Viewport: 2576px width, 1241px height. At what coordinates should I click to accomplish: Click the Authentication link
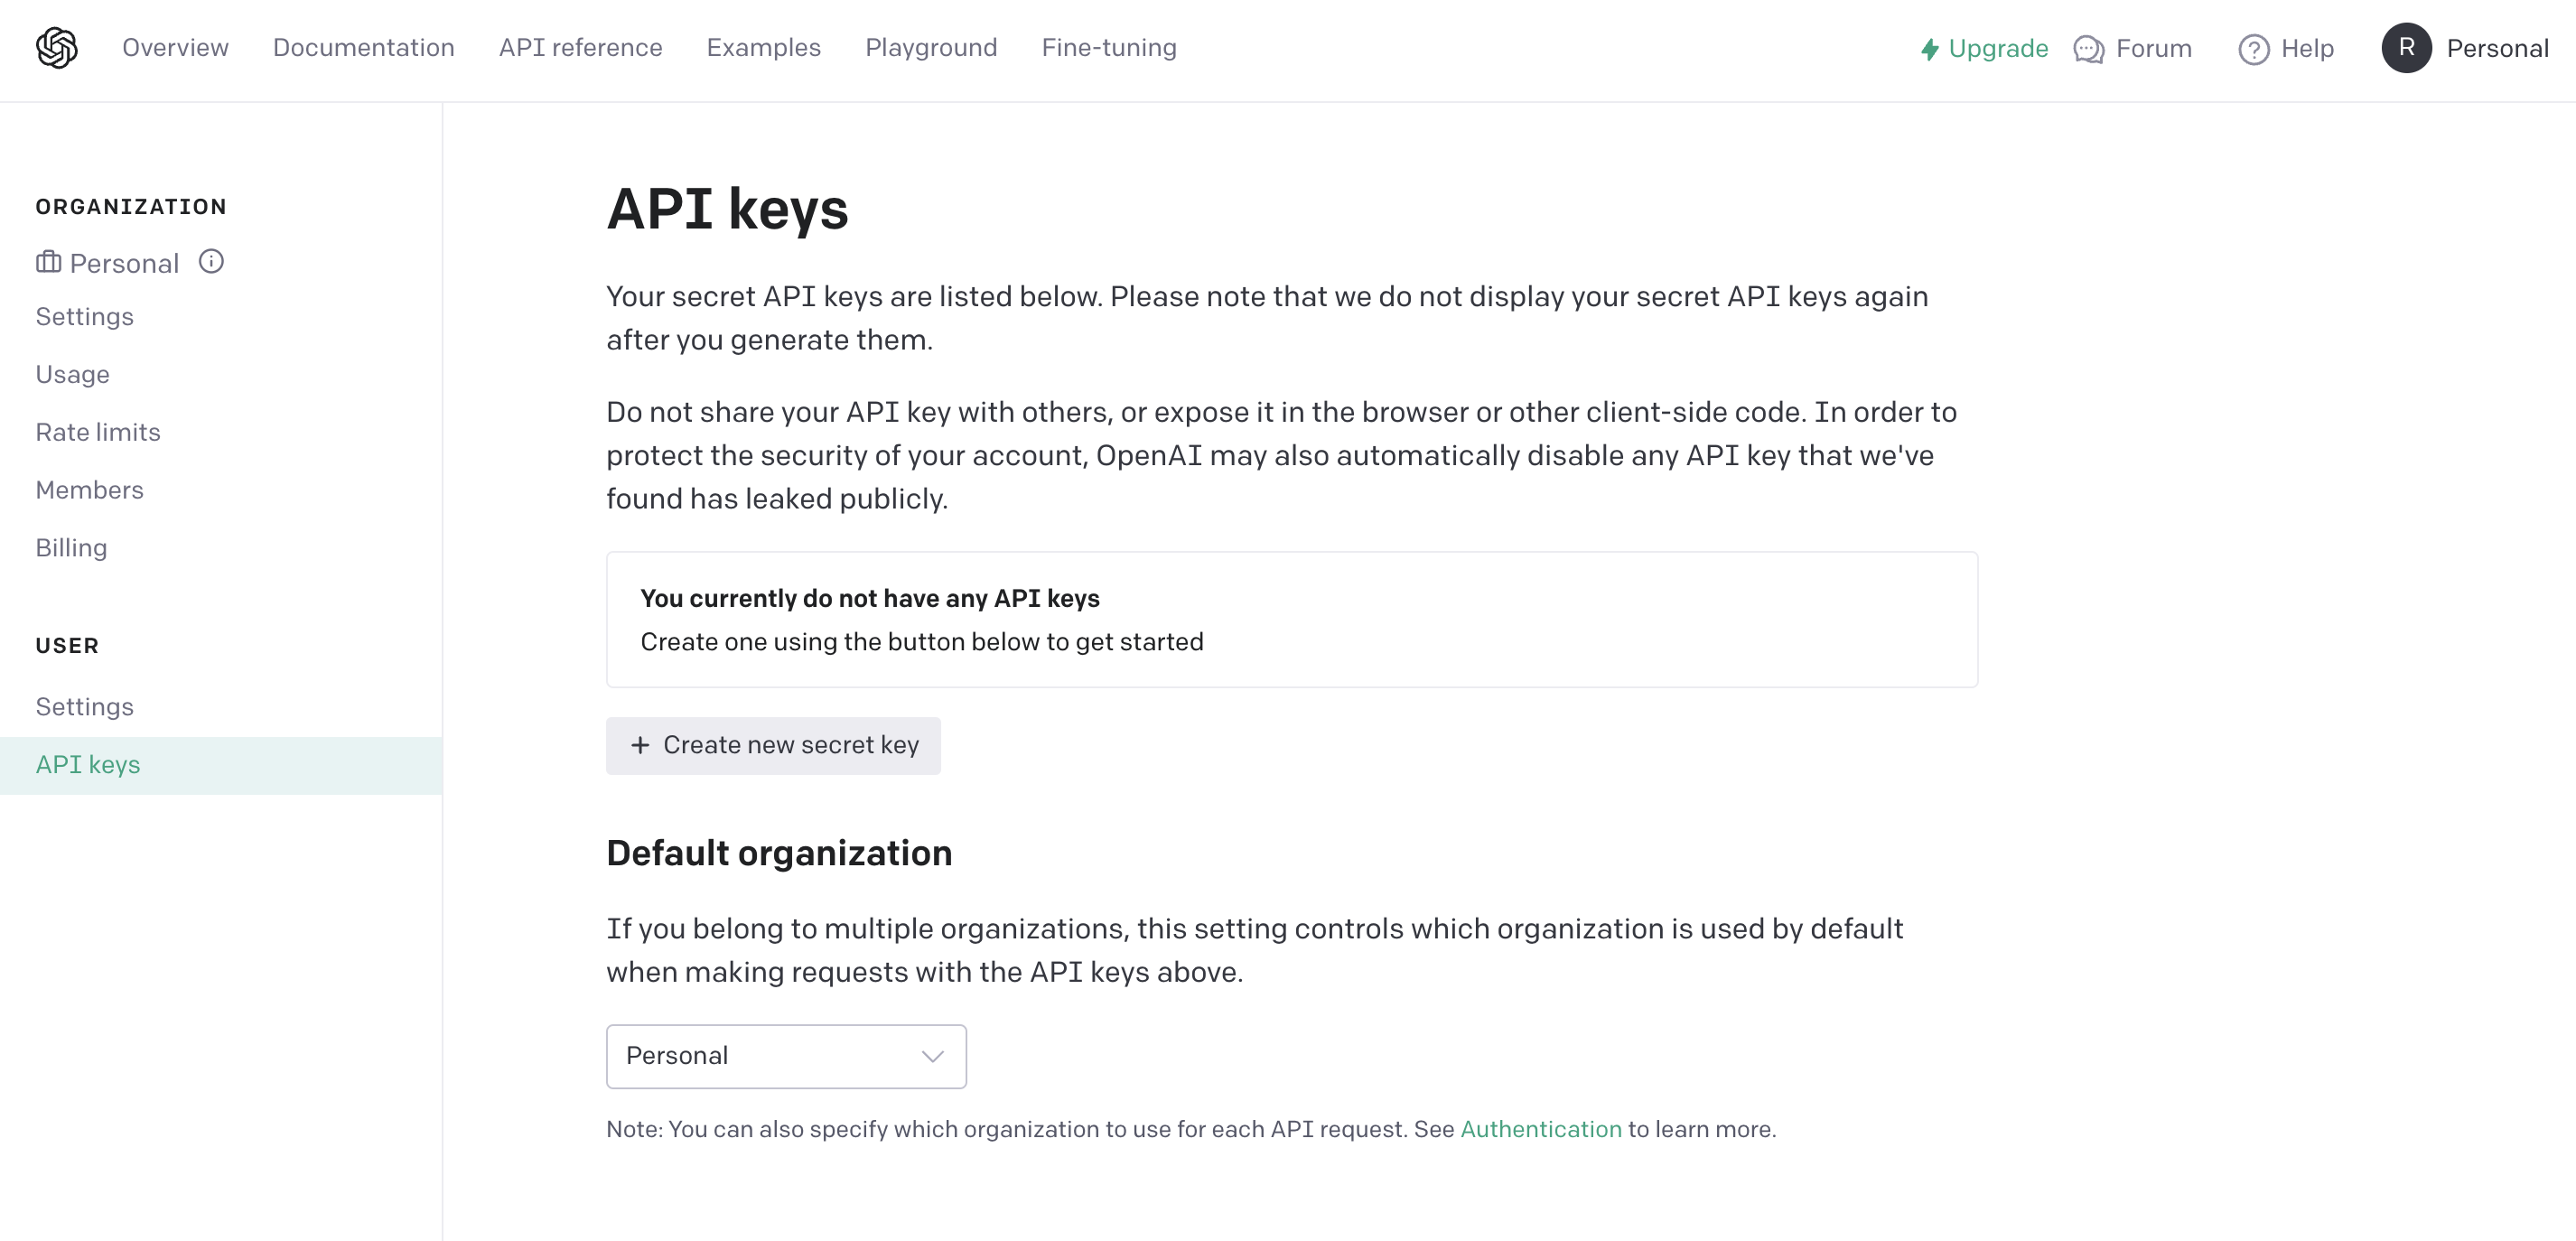tap(1539, 1129)
